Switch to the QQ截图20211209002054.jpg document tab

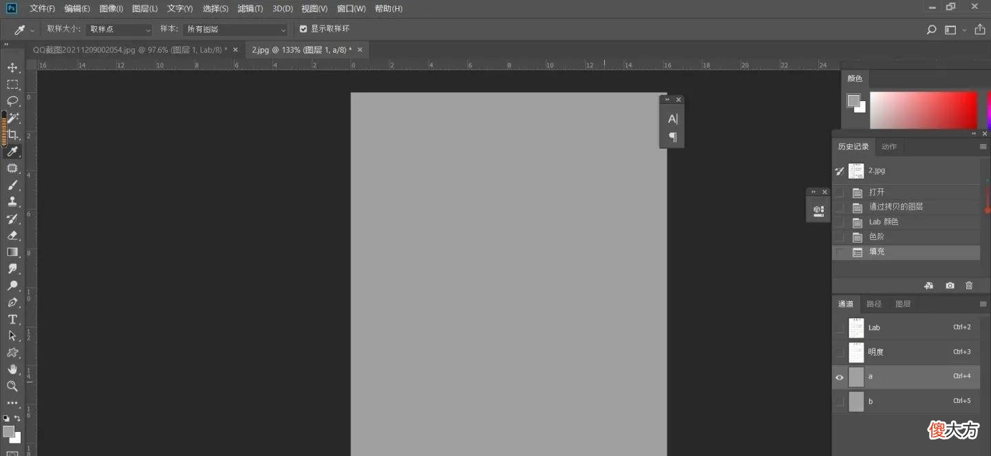[x=130, y=50]
